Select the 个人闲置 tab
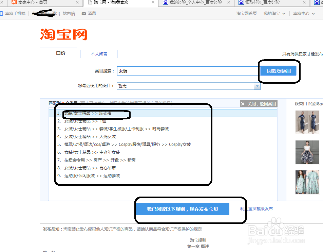 click(99, 54)
